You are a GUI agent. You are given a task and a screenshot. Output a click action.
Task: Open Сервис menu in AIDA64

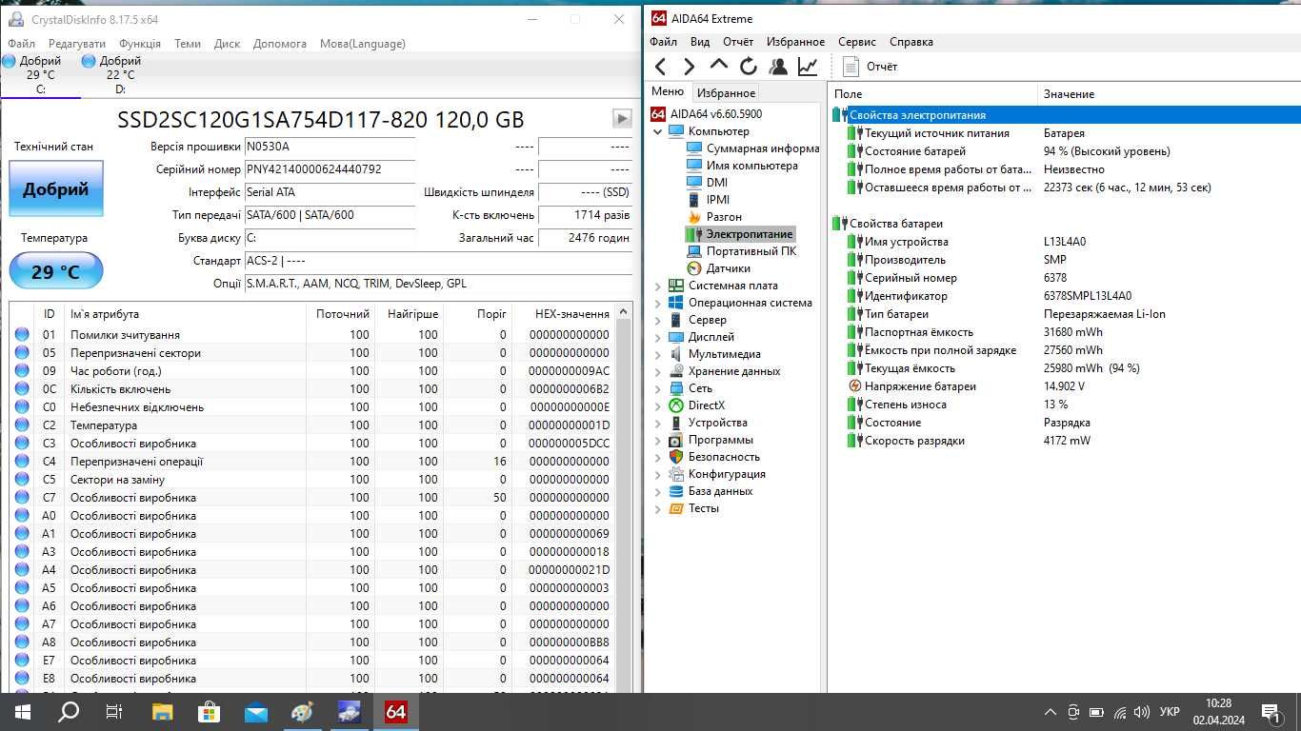pyautogui.click(x=857, y=42)
